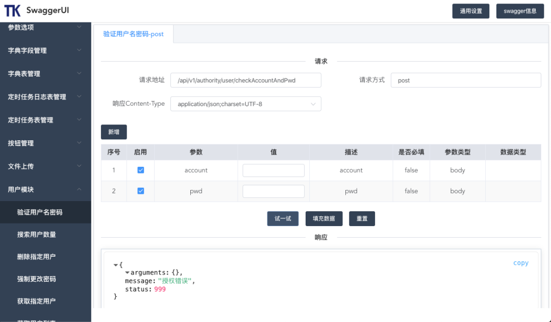Select the 验证用户名密码-post tab

[133, 34]
